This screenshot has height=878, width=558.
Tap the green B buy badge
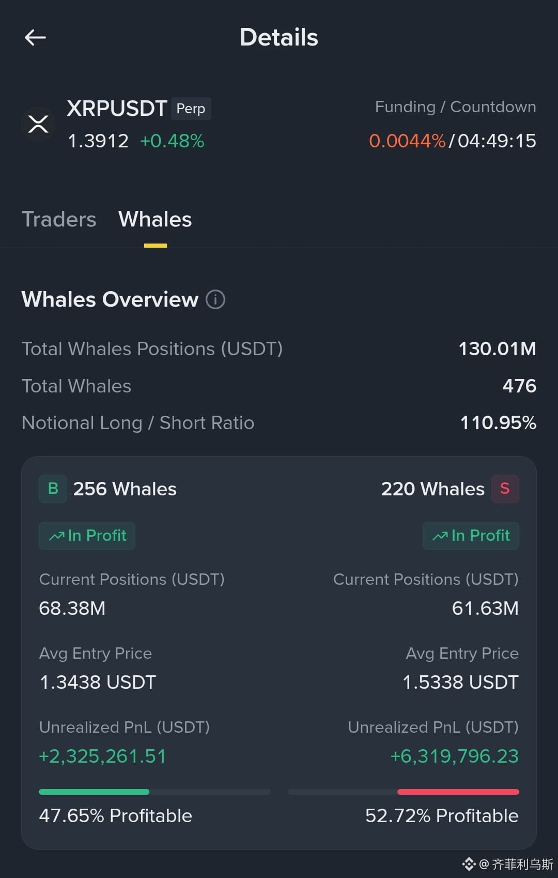pyautogui.click(x=53, y=489)
